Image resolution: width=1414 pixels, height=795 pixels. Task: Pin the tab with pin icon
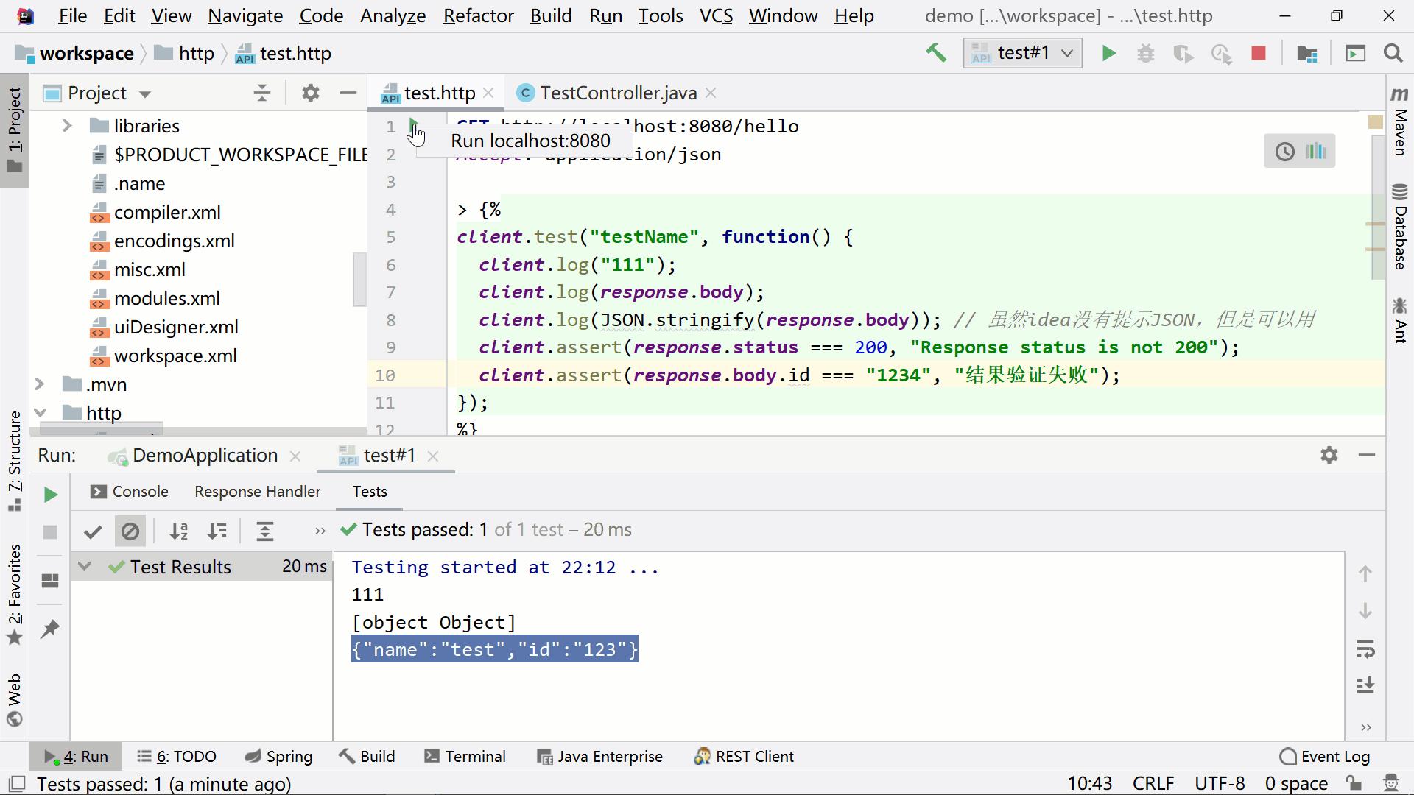(x=50, y=629)
